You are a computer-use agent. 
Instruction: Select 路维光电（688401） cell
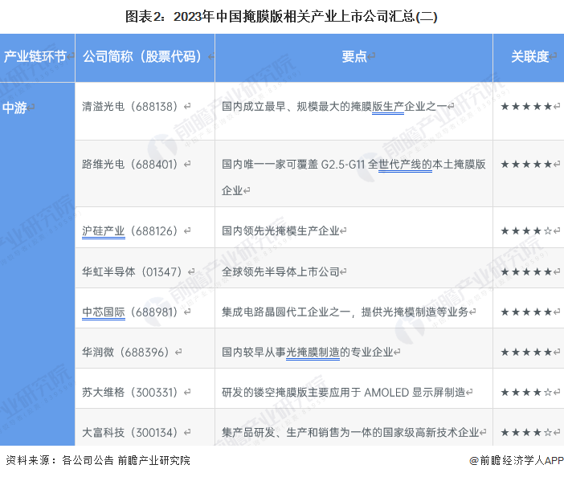click(145, 173)
